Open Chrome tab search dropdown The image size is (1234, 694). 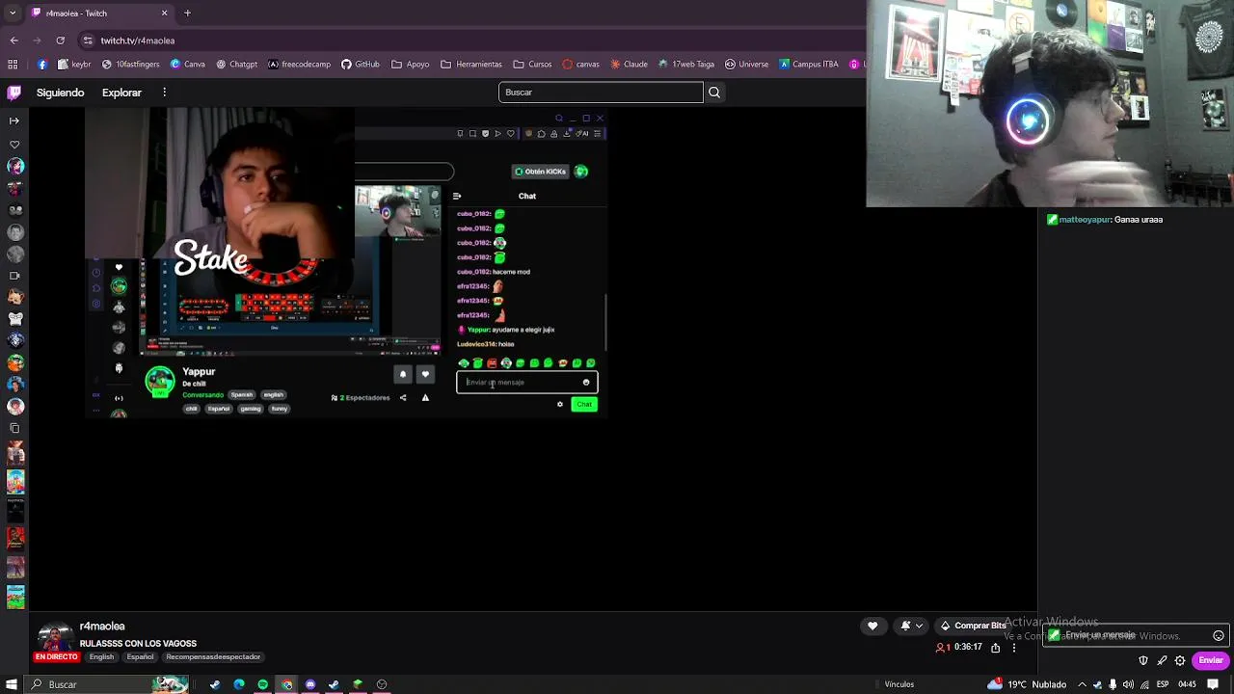pyautogui.click(x=13, y=13)
